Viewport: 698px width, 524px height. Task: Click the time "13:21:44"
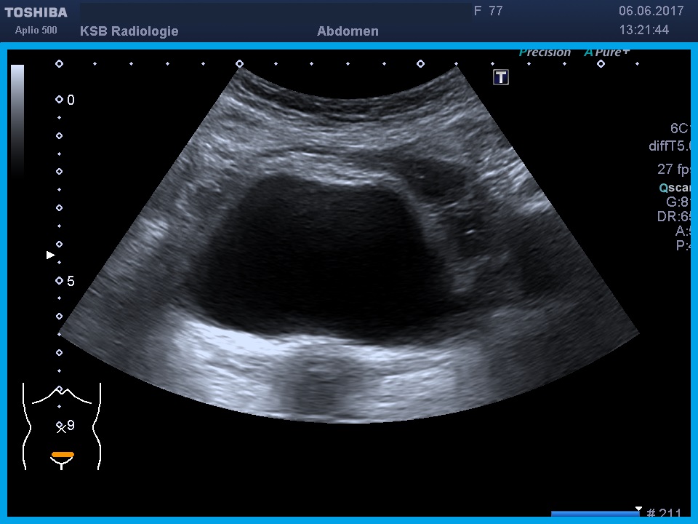pyautogui.click(x=644, y=30)
